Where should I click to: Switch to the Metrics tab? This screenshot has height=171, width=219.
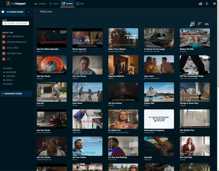(x=54, y=4)
